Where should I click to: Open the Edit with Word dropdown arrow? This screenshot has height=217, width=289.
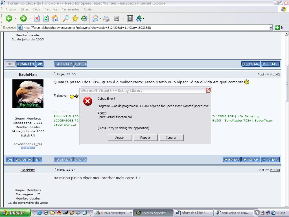click(x=123, y=18)
